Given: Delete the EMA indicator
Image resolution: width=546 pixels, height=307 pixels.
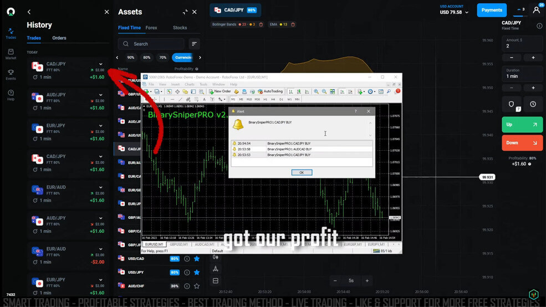Looking at the screenshot, I should pos(293,24).
